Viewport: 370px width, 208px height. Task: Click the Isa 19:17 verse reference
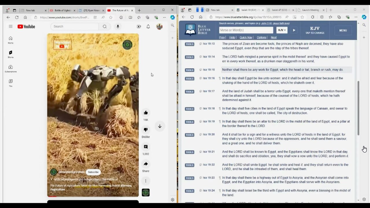209,91
